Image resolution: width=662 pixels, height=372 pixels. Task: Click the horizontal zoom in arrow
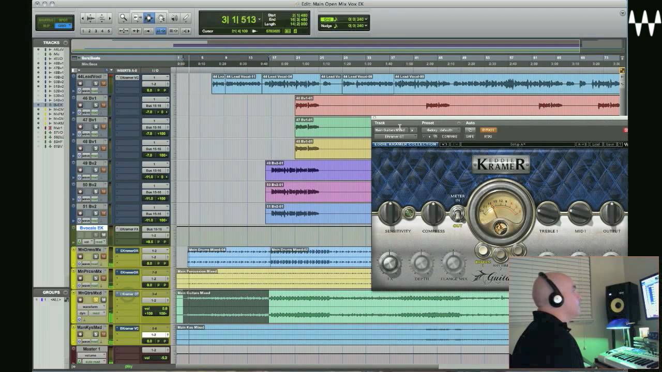110,18
